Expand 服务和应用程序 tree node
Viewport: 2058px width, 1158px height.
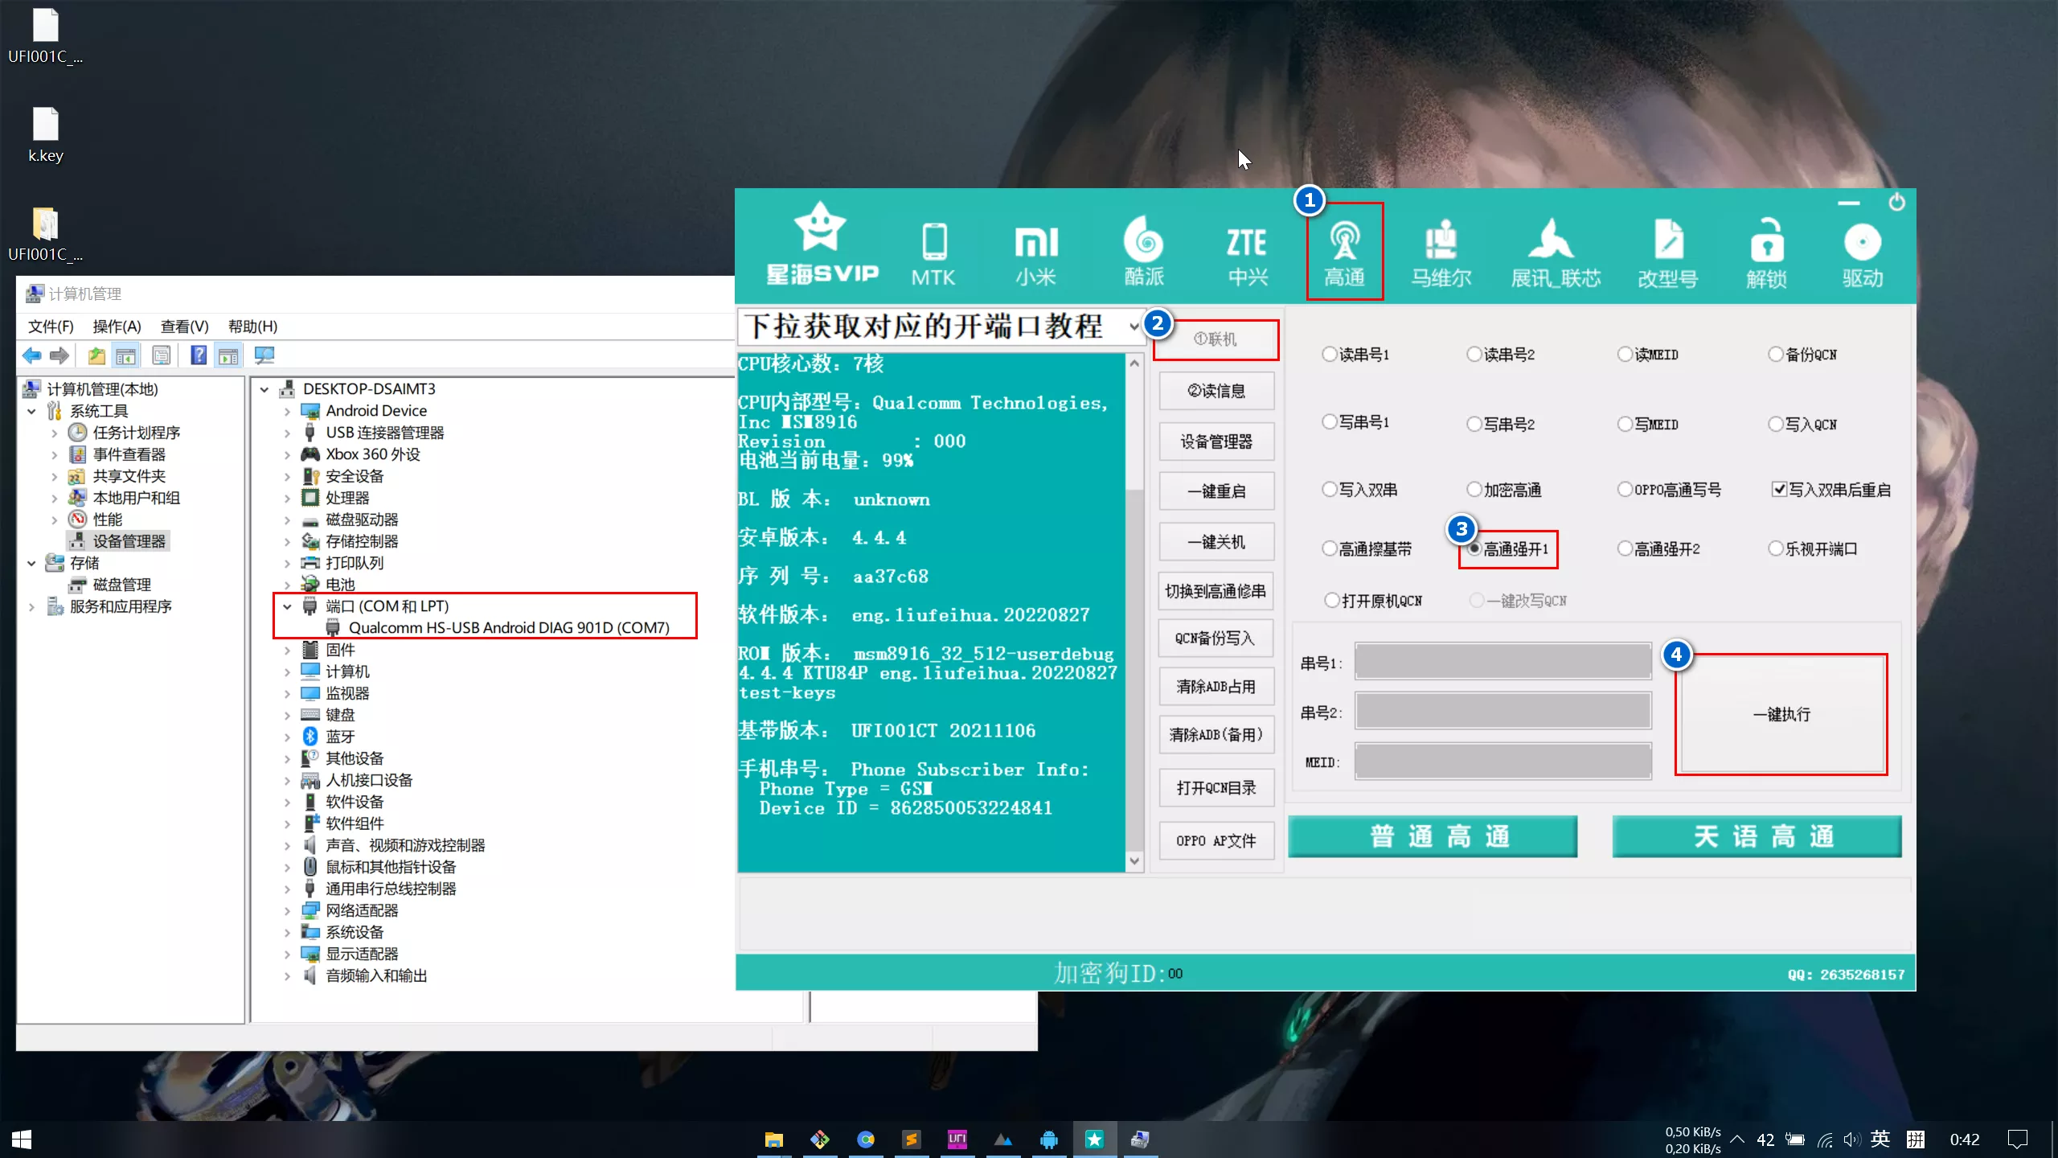coord(31,606)
